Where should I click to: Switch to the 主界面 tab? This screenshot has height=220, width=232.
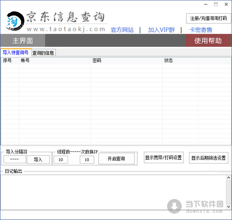point(23,41)
